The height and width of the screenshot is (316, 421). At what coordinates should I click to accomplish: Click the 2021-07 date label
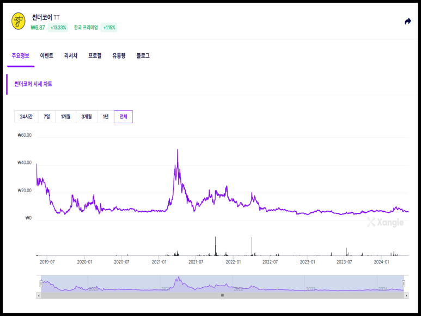click(x=196, y=262)
